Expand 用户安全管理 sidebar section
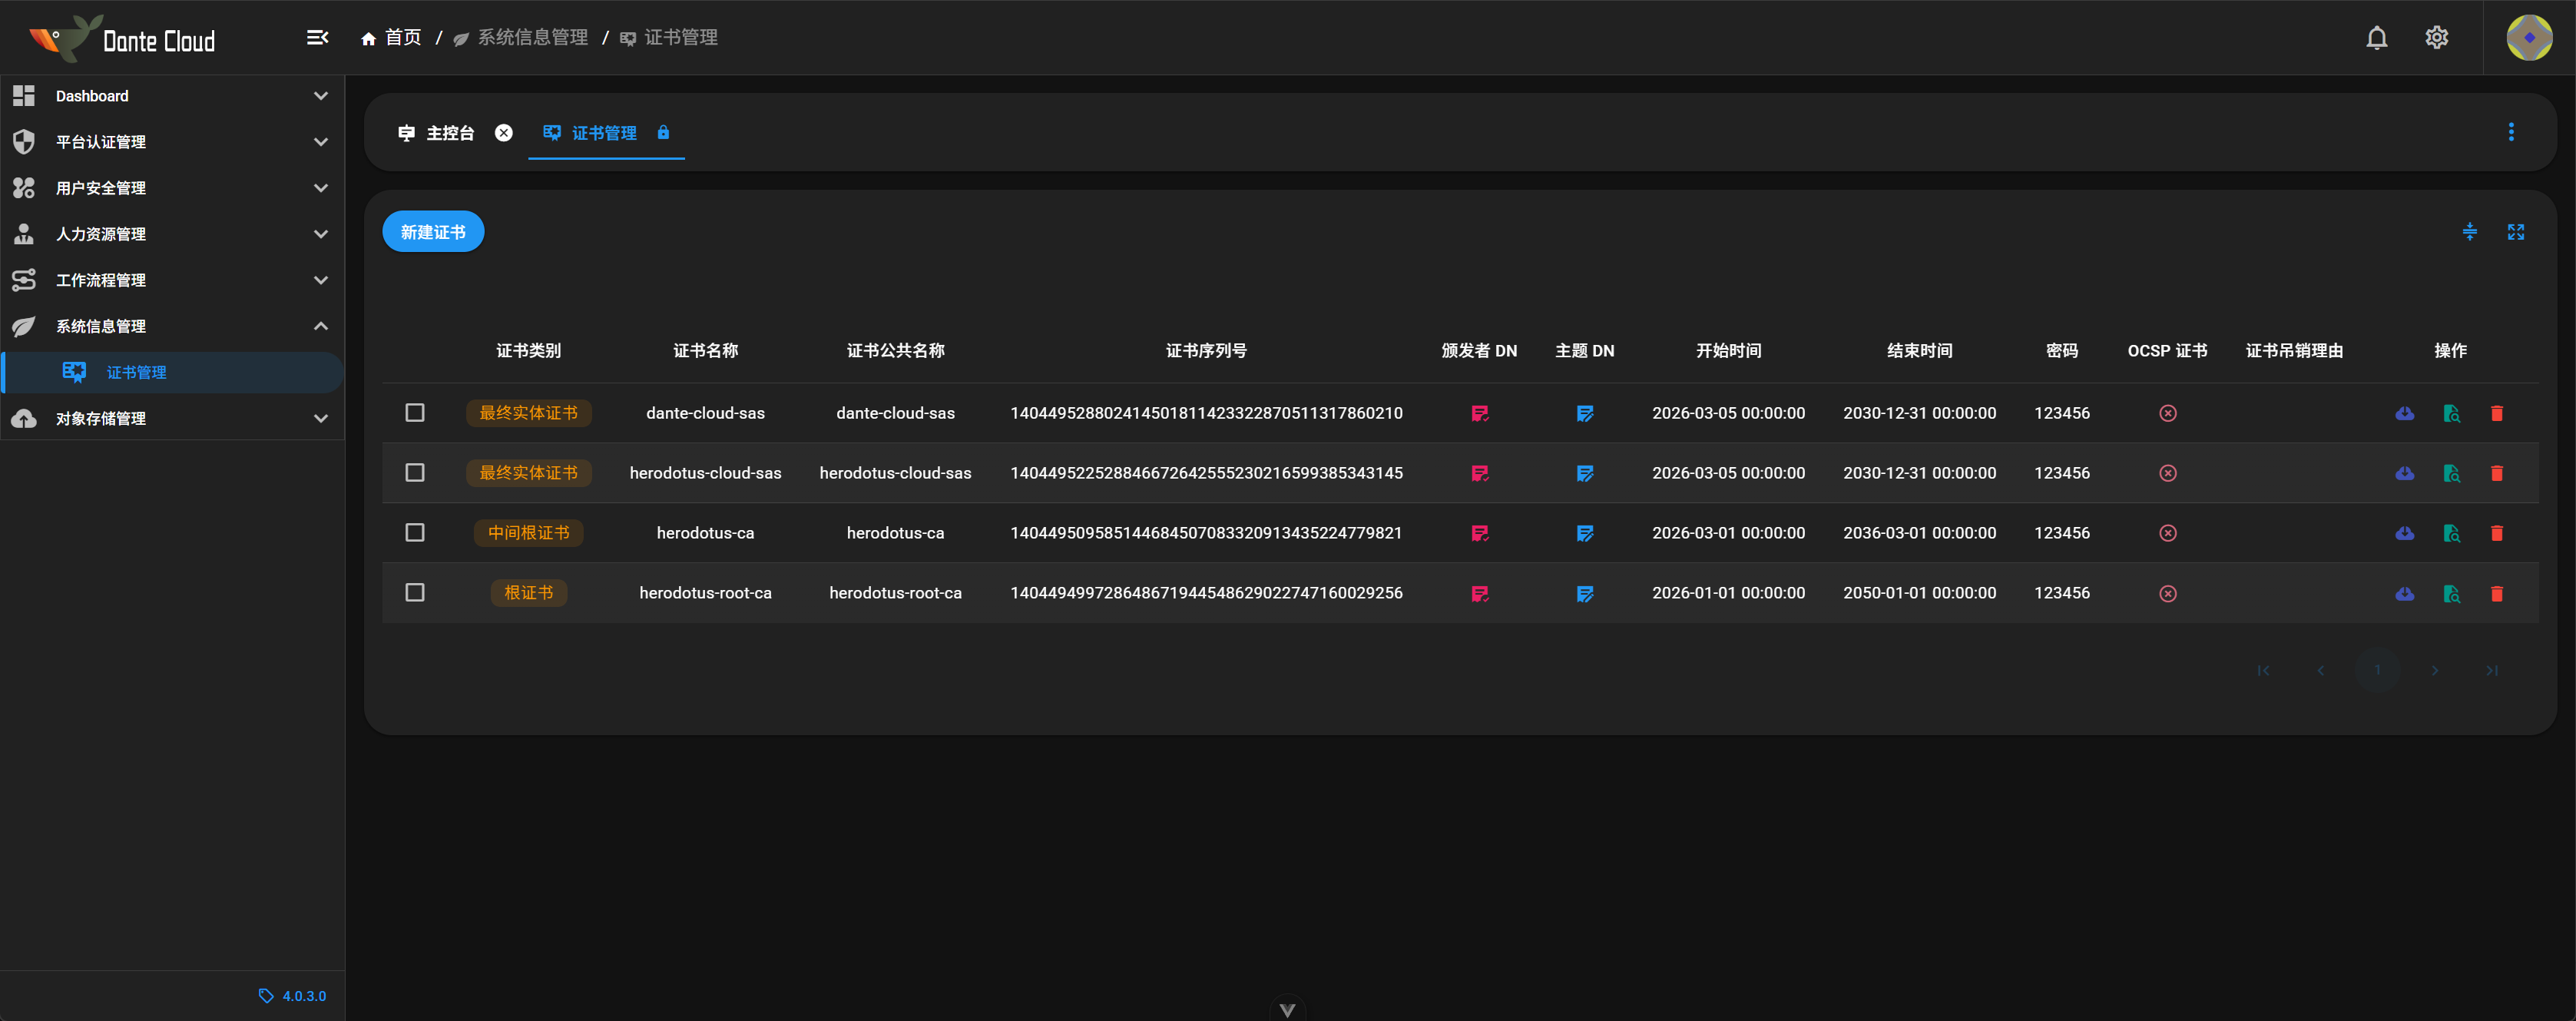 (x=170, y=188)
